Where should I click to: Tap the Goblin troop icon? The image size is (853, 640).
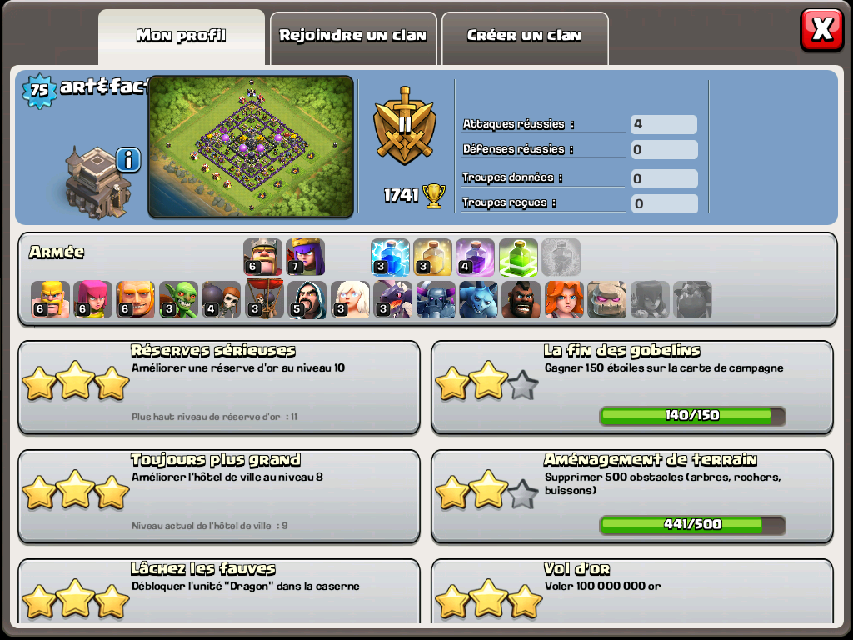178,299
